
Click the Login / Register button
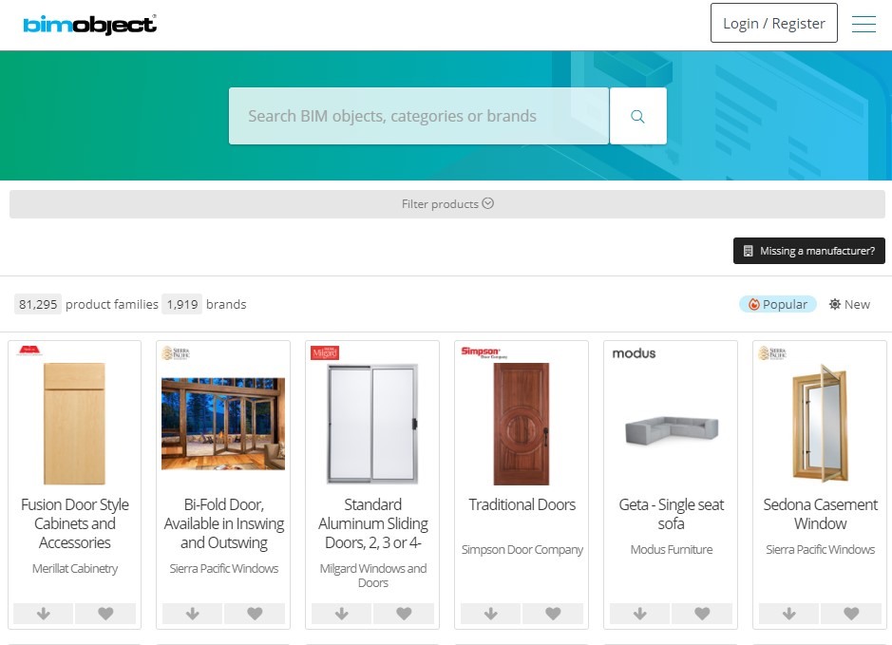773,23
